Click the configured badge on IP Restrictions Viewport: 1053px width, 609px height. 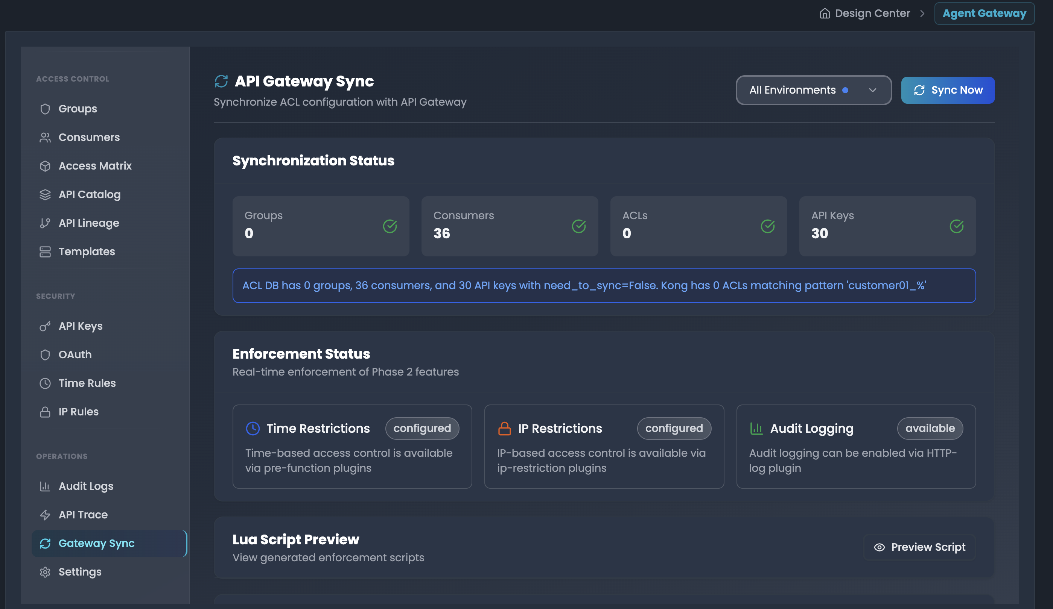(674, 428)
